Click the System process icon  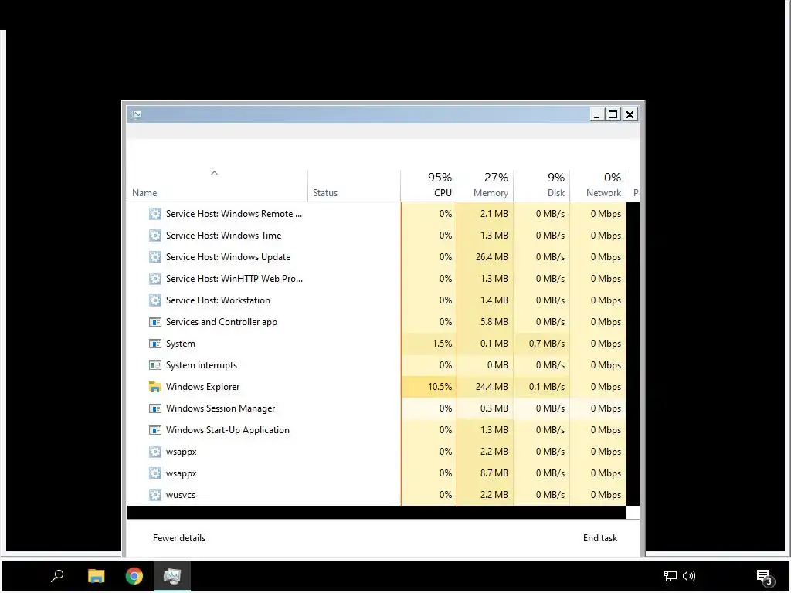click(x=154, y=344)
